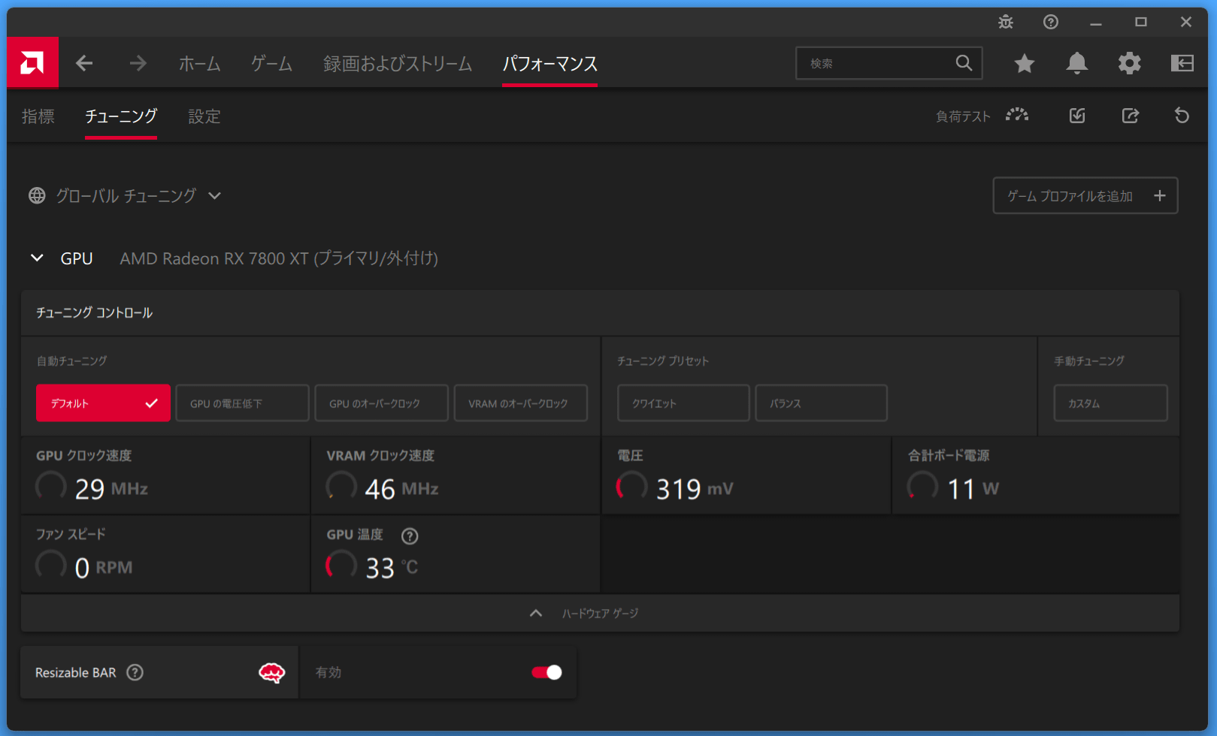Click the 負荷テスト label

(963, 116)
